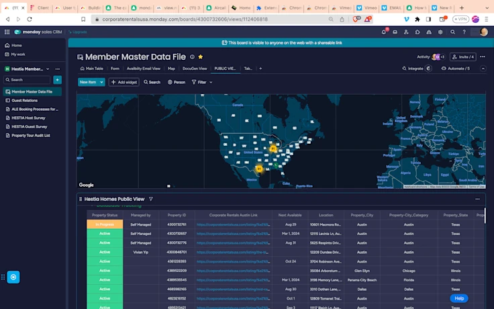Open the Hestia Member workspace dropdown
The width and height of the screenshot is (494, 309).
point(48,69)
